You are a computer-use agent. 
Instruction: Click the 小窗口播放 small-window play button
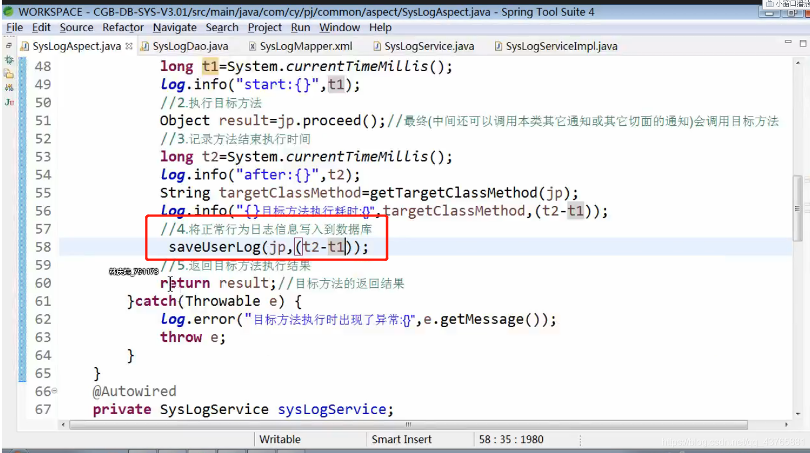pyautogui.click(x=787, y=4)
